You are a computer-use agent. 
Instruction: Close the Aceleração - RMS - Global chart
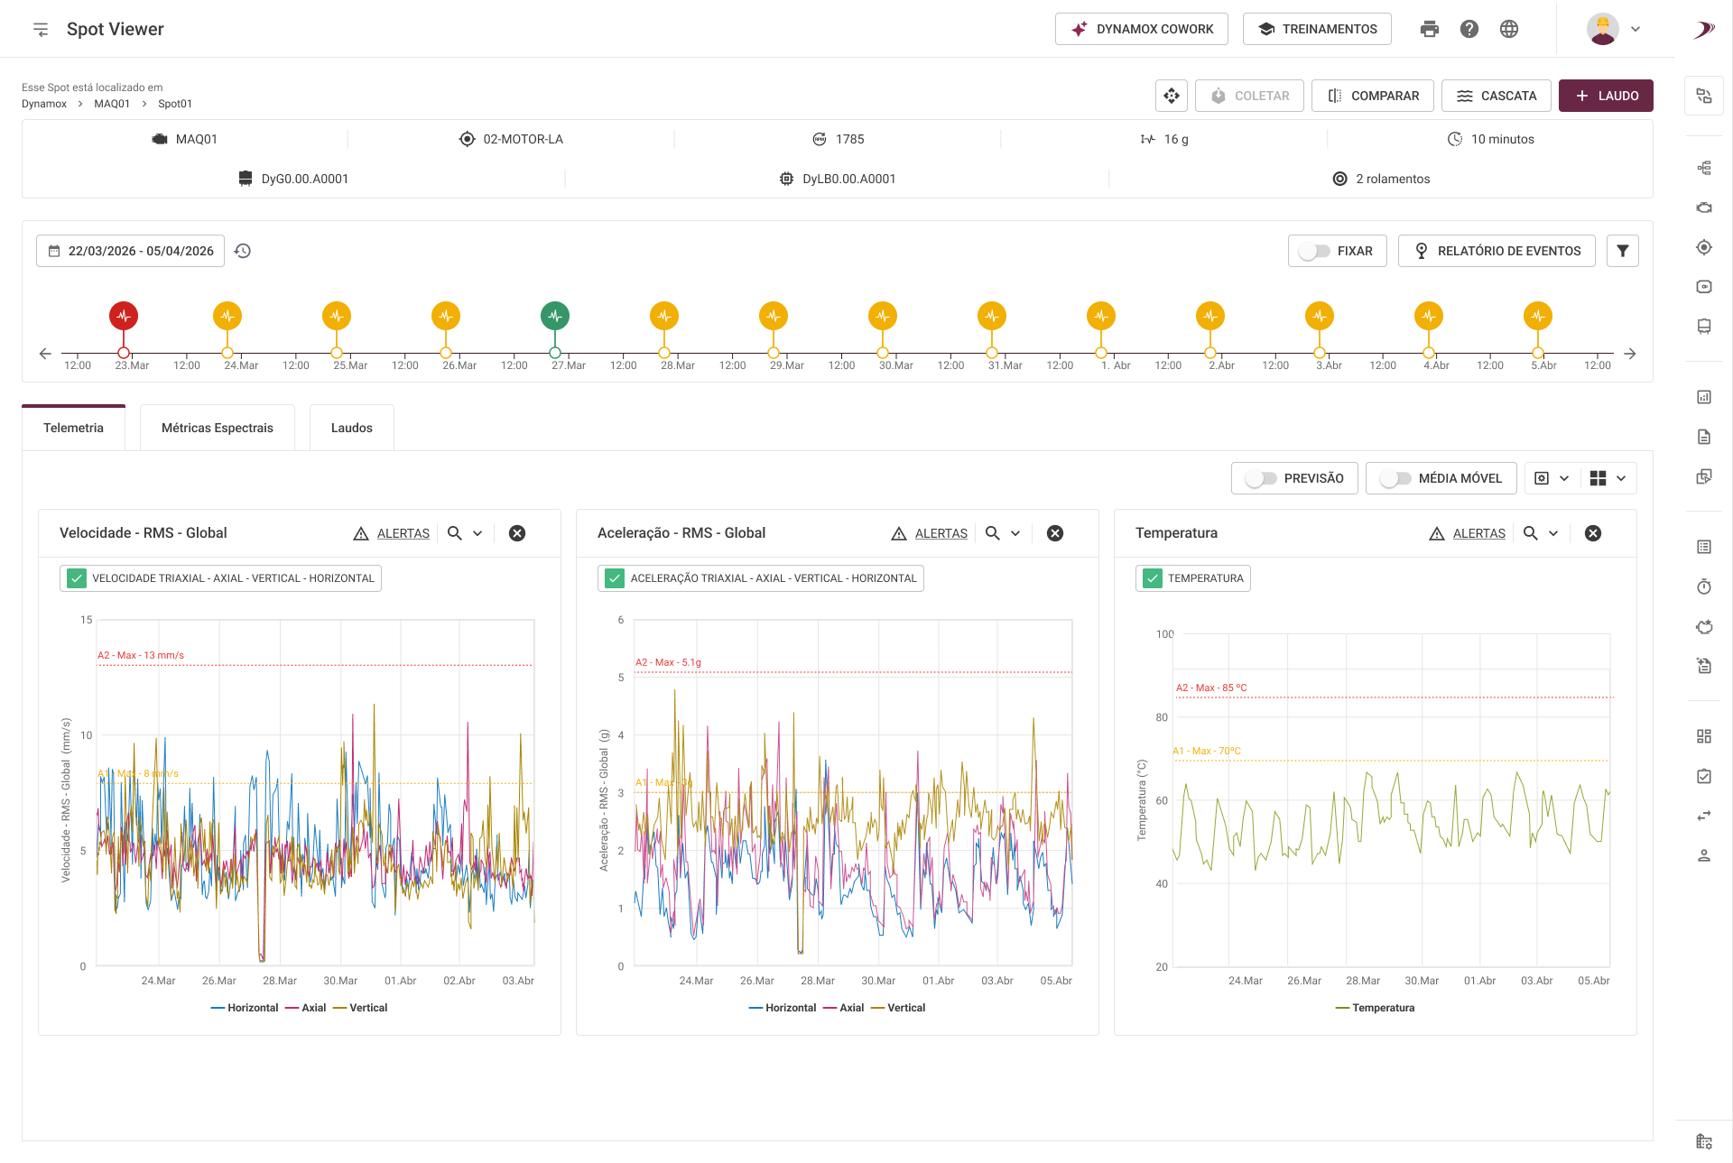1055,533
